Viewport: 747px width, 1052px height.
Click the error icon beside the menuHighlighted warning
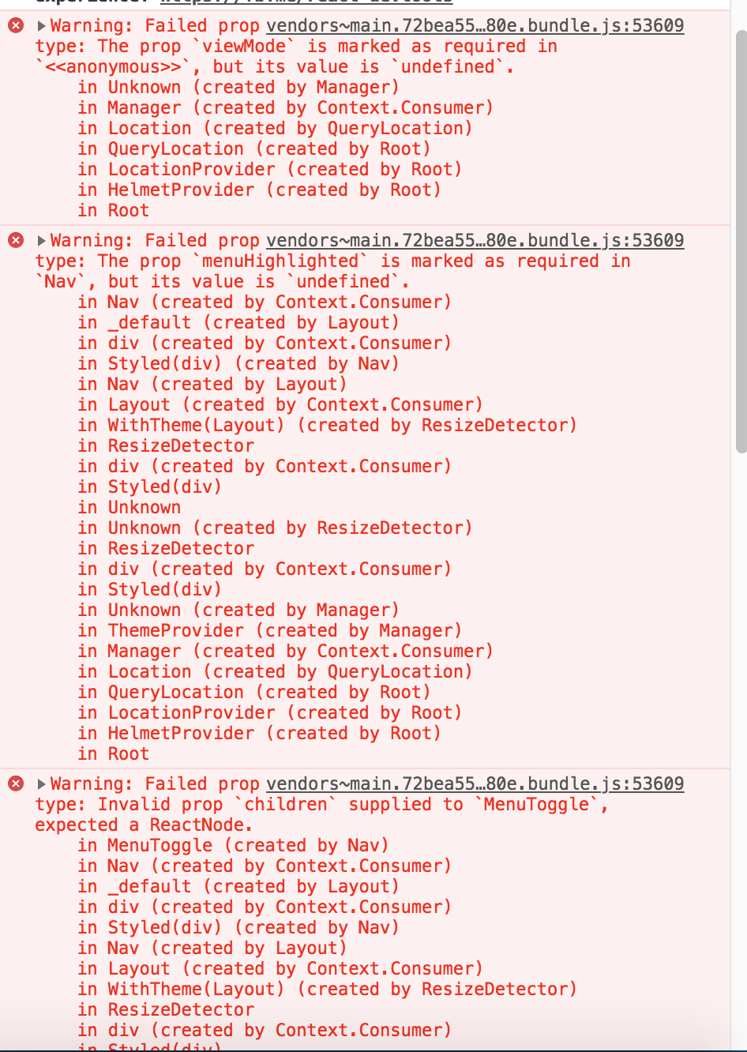pos(15,240)
